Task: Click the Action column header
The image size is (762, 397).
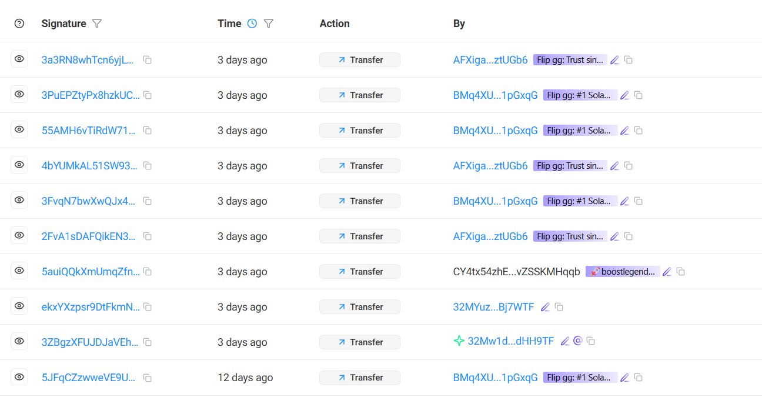Action: [335, 24]
